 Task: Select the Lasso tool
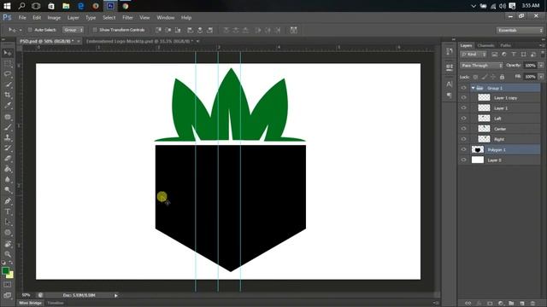tap(8, 74)
